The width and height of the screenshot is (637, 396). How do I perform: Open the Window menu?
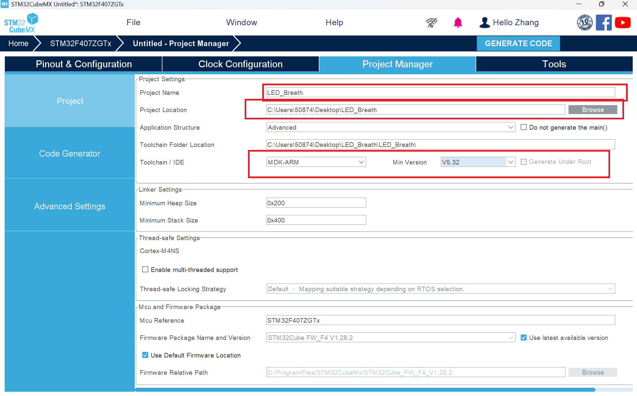[x=242, y=23]
